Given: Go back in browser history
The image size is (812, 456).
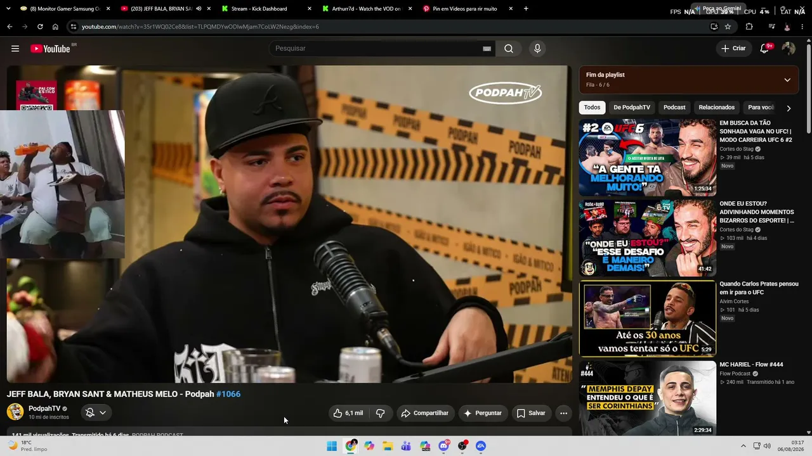Looking at the screenshot, I should click(x=10, y=27).
